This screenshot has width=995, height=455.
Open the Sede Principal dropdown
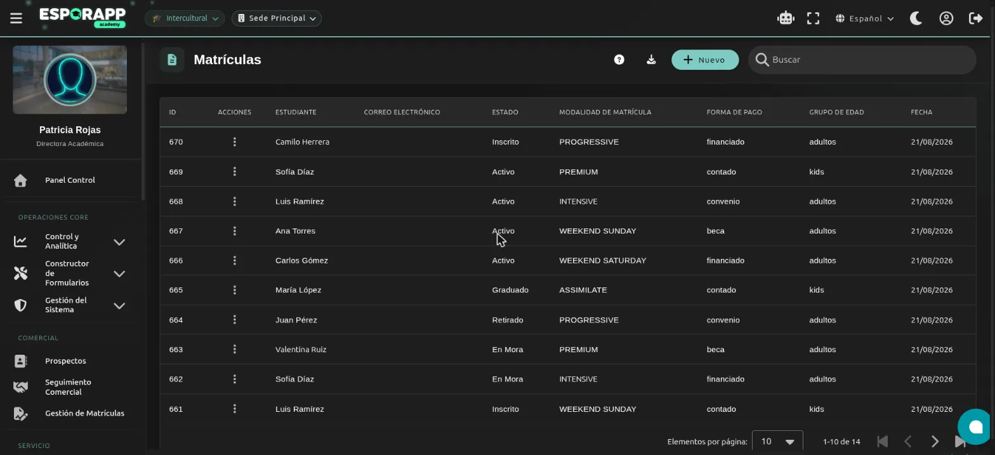(x=276, y=18)
